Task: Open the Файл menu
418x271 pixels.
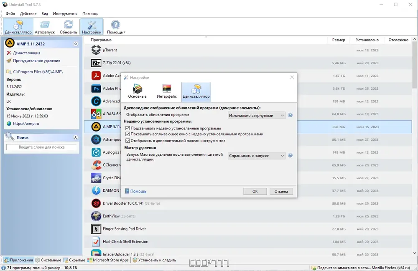Action: (10, 14)
